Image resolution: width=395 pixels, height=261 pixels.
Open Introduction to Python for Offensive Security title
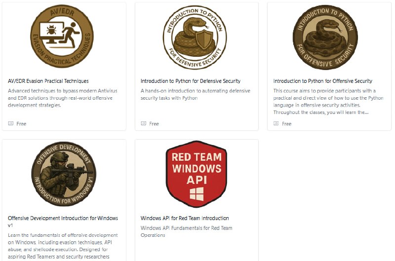click(323, 81)
